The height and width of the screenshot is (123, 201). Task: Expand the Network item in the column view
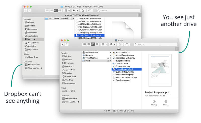[x=111, y=55]
